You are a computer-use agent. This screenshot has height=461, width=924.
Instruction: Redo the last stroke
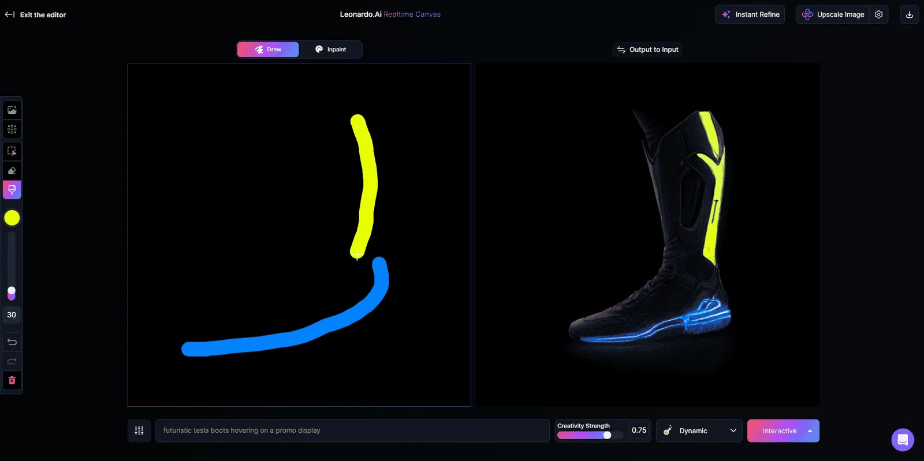pyautogui.click(x=12, y=361)
